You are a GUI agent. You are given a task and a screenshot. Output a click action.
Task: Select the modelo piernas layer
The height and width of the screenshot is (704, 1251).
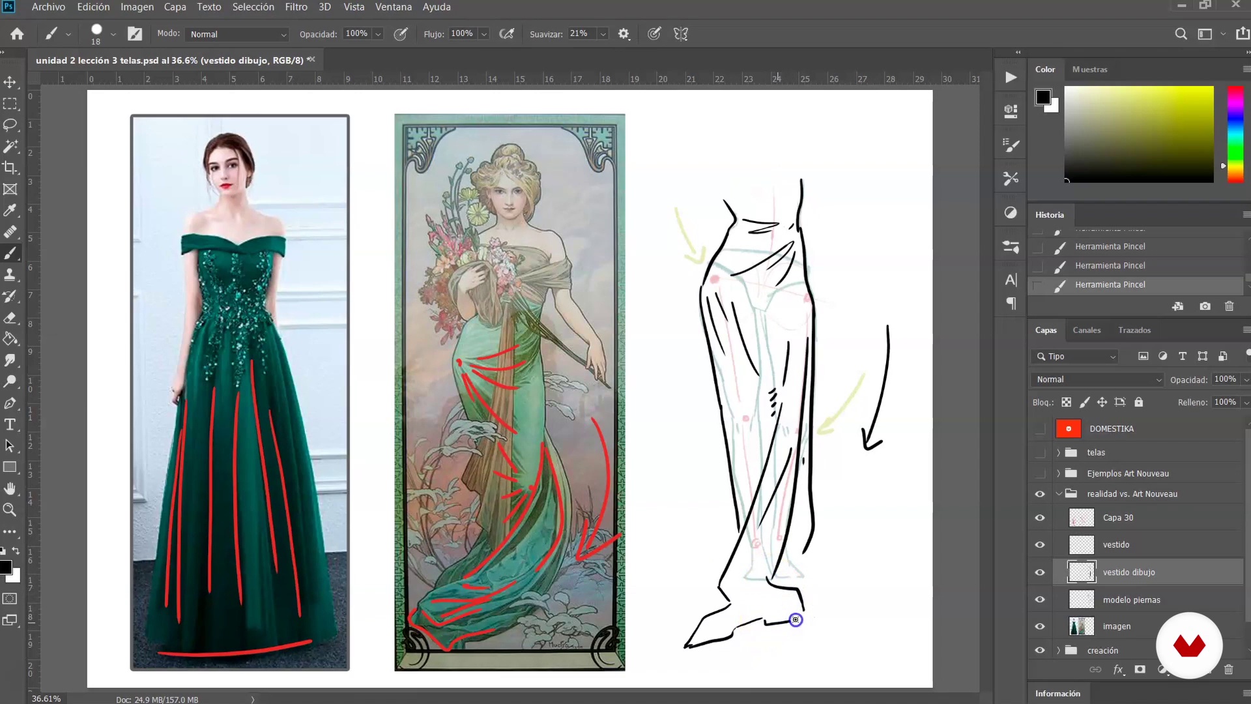point(1147,600)
